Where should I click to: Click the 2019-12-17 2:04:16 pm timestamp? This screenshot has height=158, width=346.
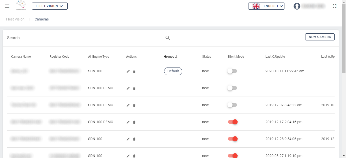pos(284,122)
